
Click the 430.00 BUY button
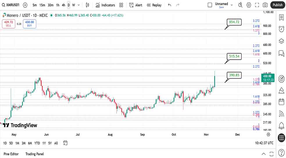coord(29,24)
